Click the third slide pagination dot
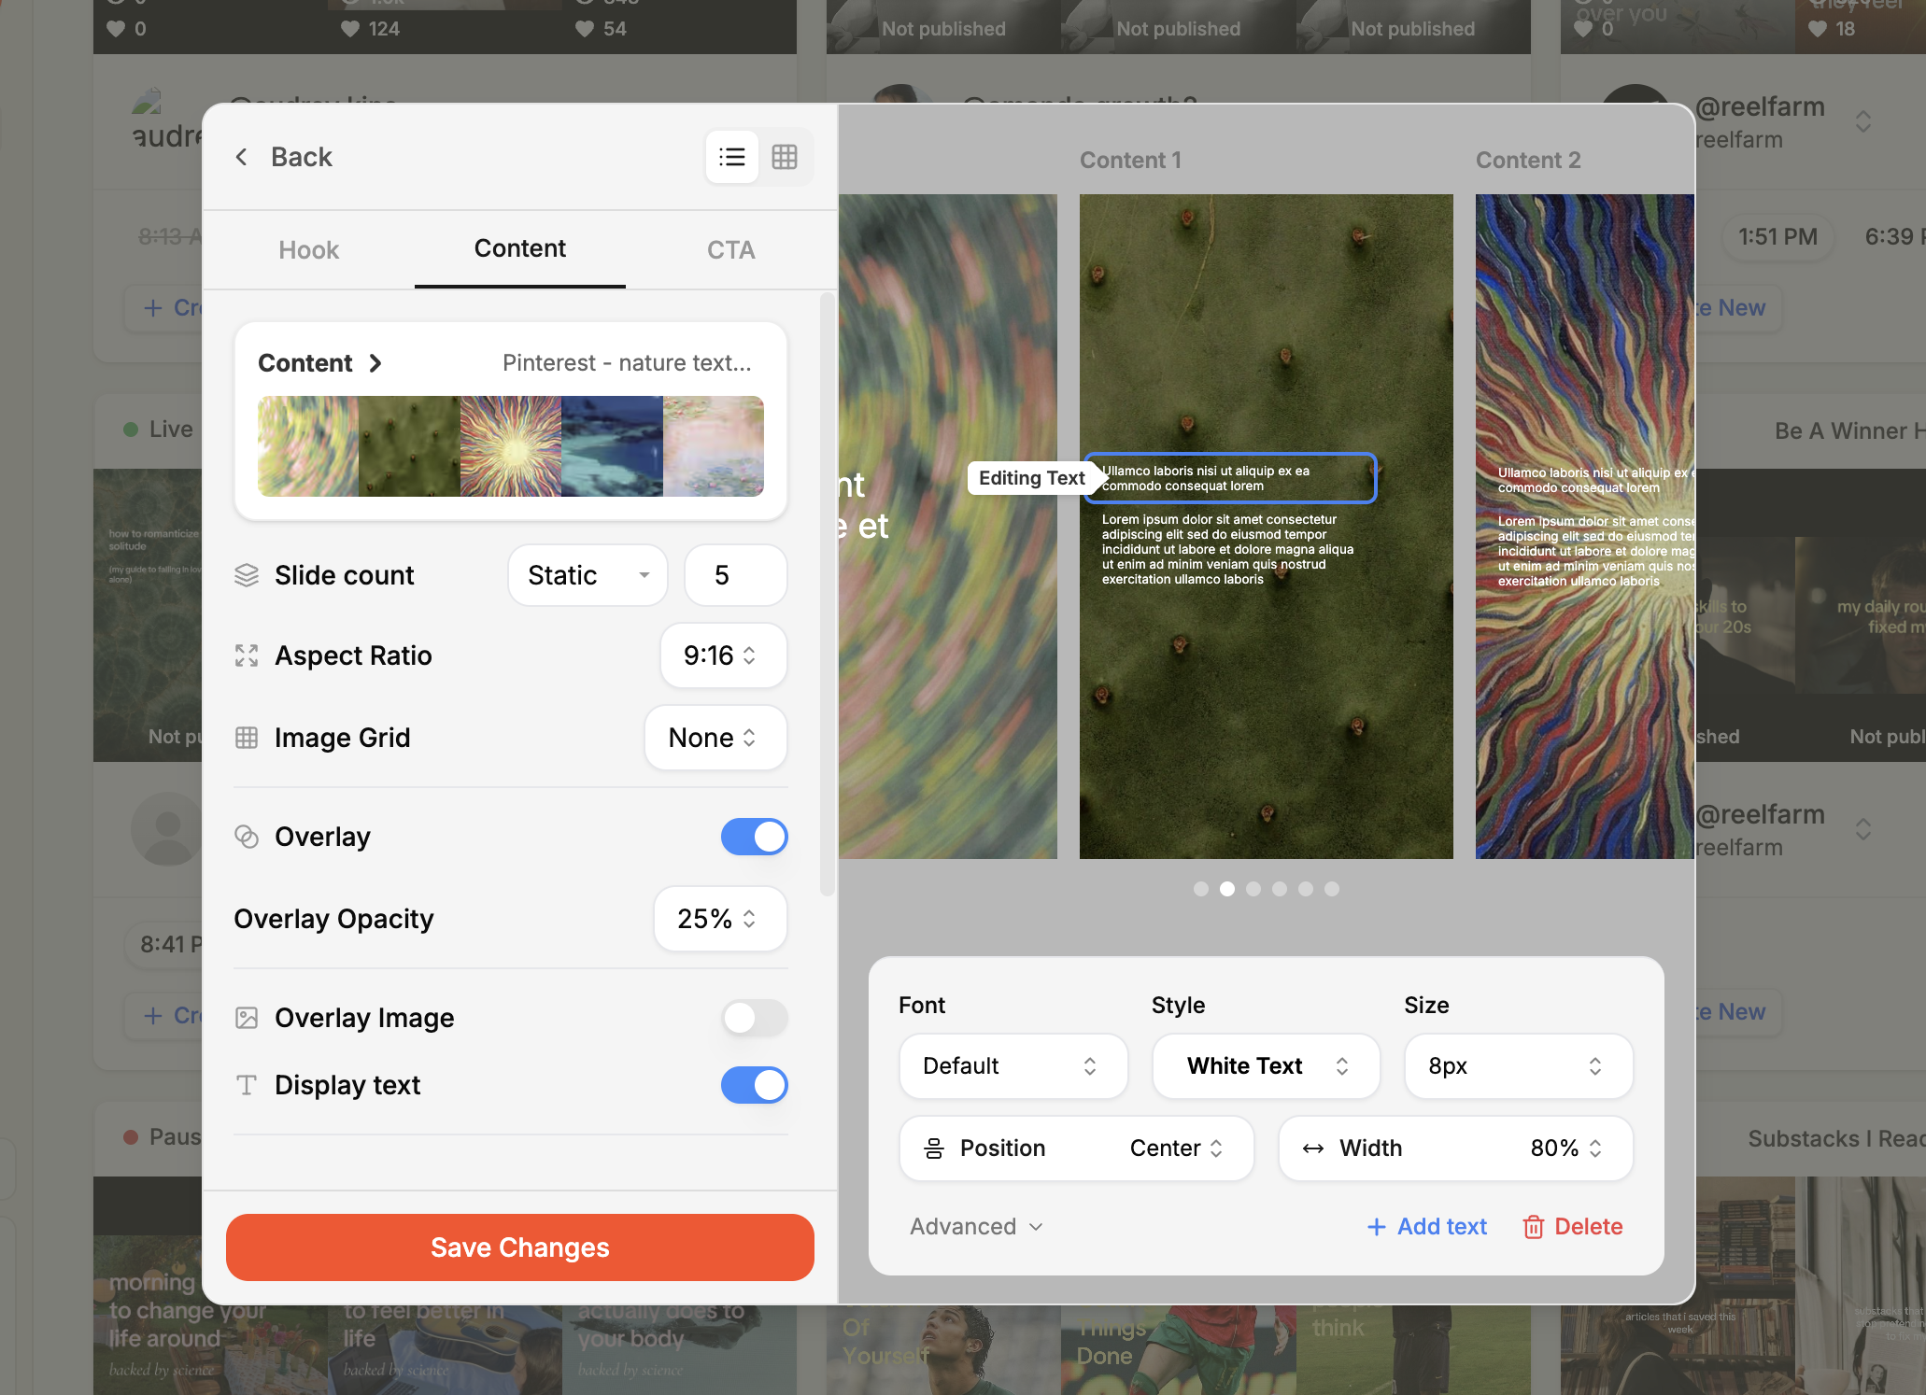 (x=1253, y=889)
